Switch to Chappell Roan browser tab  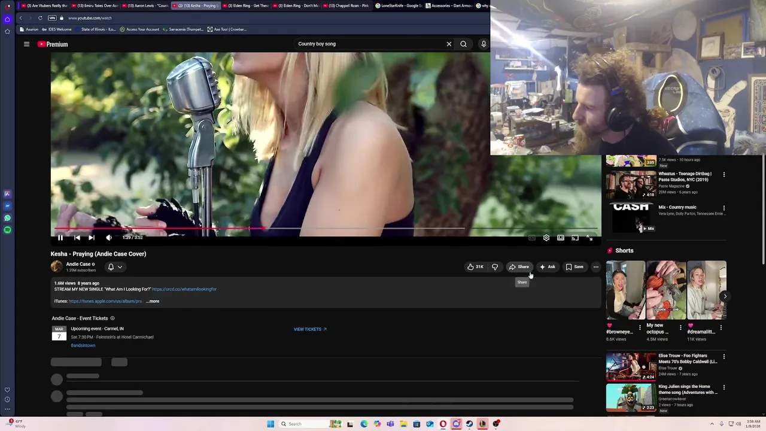coord(346,5)
